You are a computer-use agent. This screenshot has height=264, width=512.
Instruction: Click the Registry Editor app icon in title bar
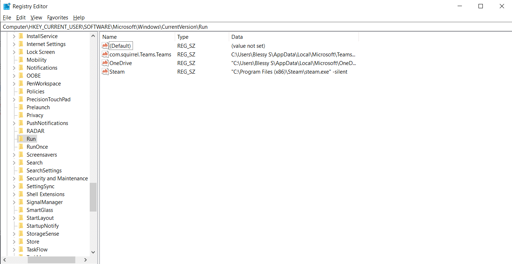pos(6,6)
